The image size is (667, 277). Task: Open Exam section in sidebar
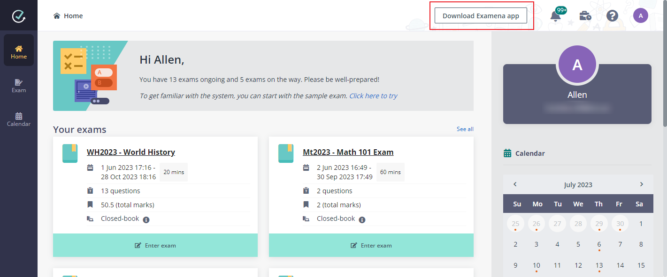19,86
